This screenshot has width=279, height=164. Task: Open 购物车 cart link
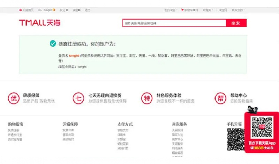click(x=191, y=10)
